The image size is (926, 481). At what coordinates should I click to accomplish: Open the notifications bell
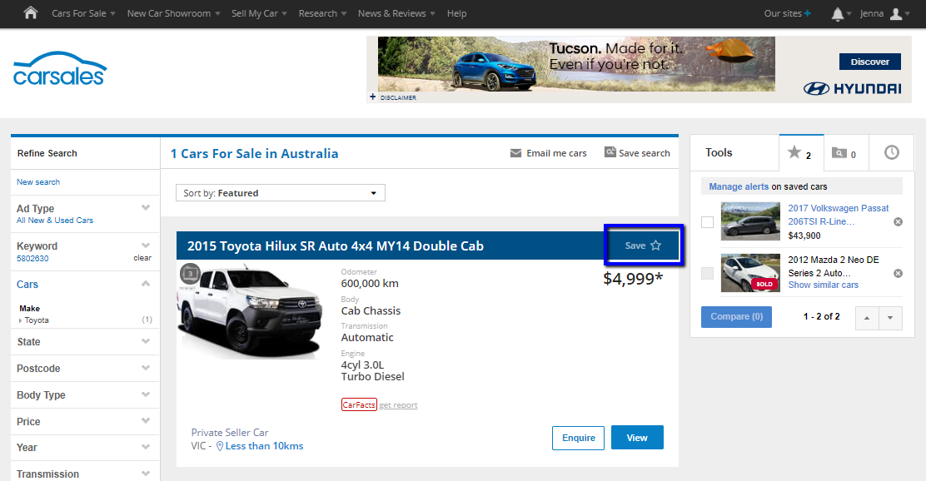(x=838, y=13)
